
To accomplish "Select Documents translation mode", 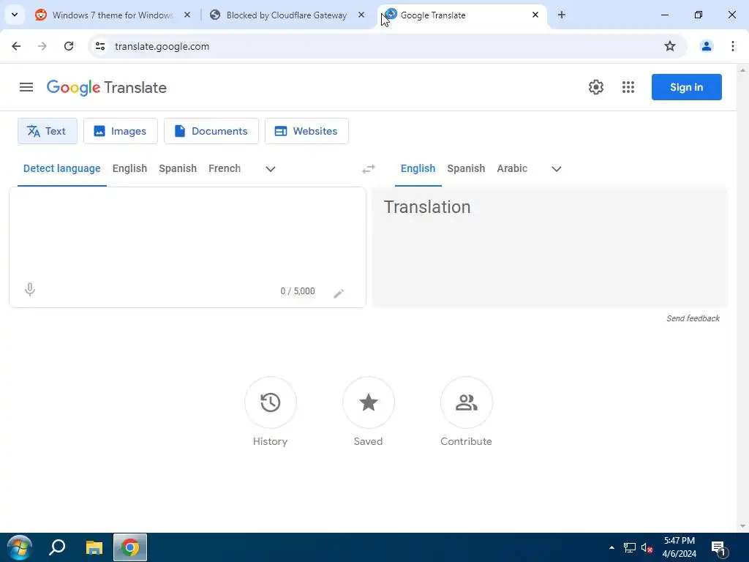I will [x=211, y=131].
